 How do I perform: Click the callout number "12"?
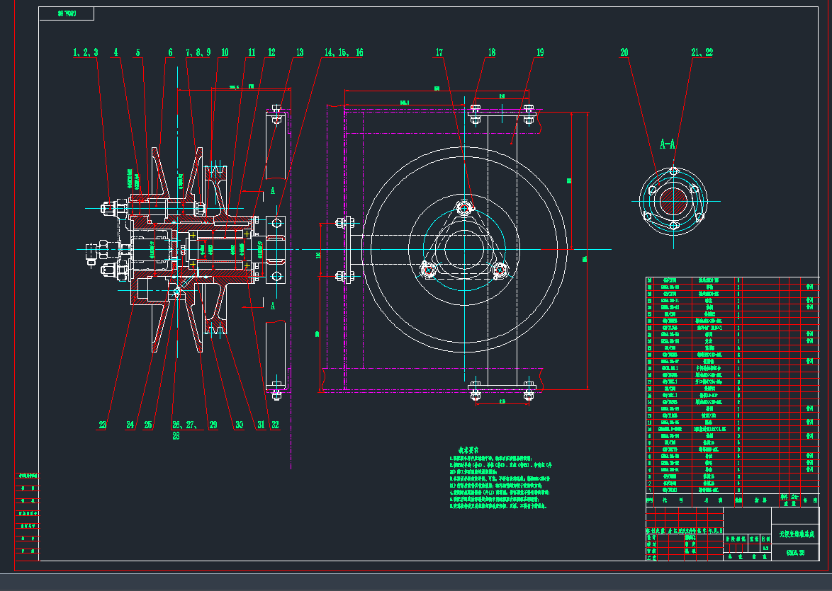tap(271, 52)
